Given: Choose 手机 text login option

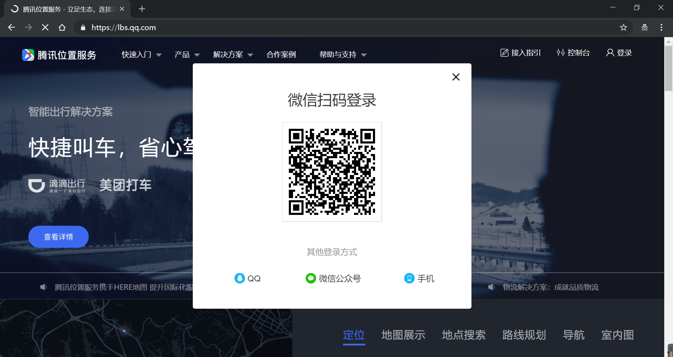Looking at the screenshot, I should [426, 279].
